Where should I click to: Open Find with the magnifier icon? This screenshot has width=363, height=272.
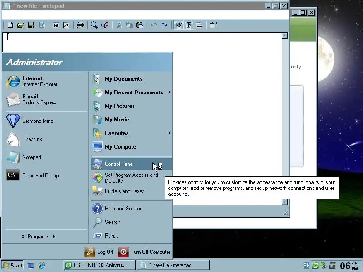94,25
